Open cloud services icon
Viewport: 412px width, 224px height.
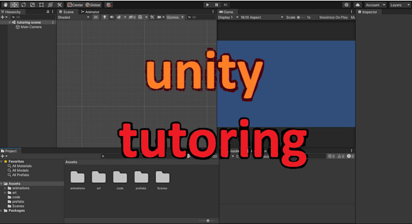tap(357, 5)
